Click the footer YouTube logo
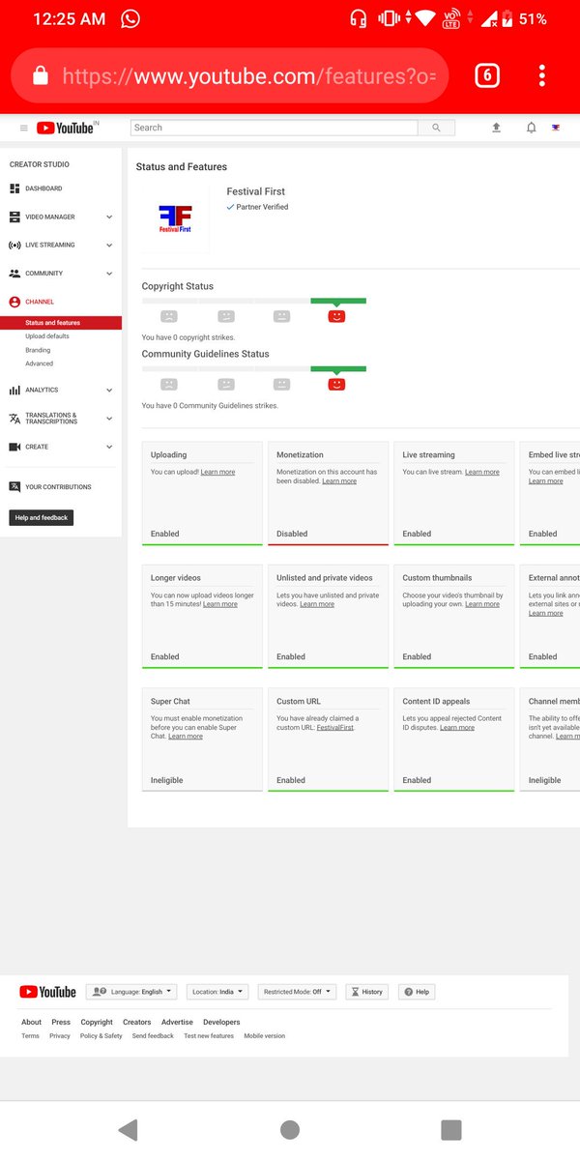This screenshot has height=1160, width=580. [47, 992]
